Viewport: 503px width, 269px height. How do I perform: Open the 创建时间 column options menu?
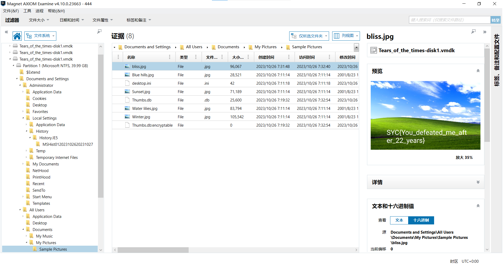point(289,57)
